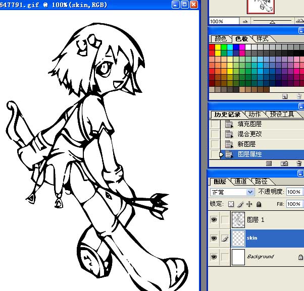Click the paintbrush indicator on skin layer
Viewport: 304px width, 291px height.
pyautogui.click(x=225, y=238)
